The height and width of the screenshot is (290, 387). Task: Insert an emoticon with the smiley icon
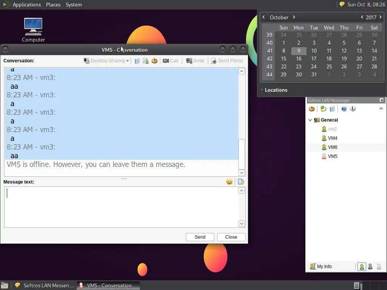coord(229,182)
